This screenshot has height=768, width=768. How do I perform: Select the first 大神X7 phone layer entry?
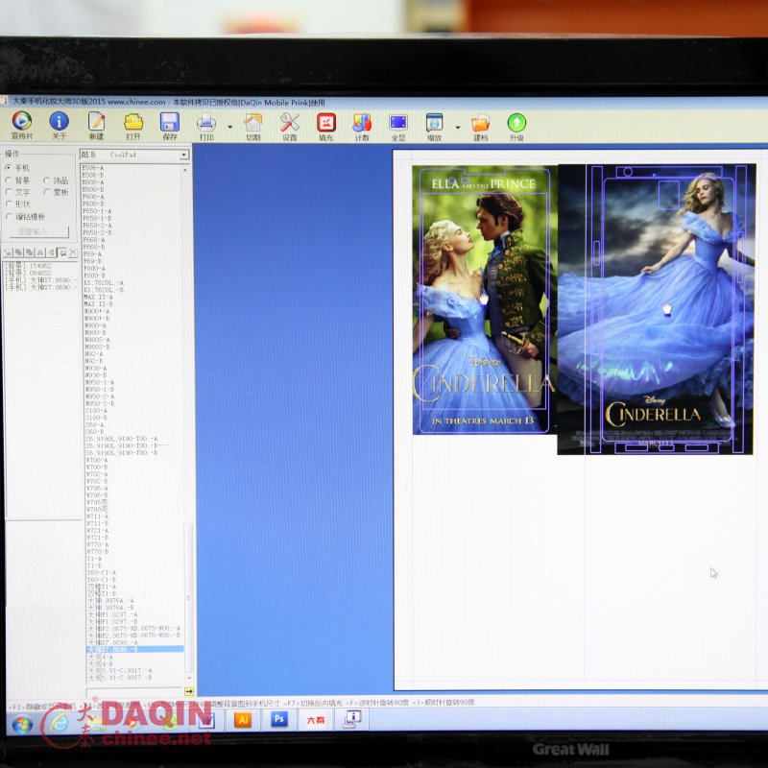(x=41, y=280)
